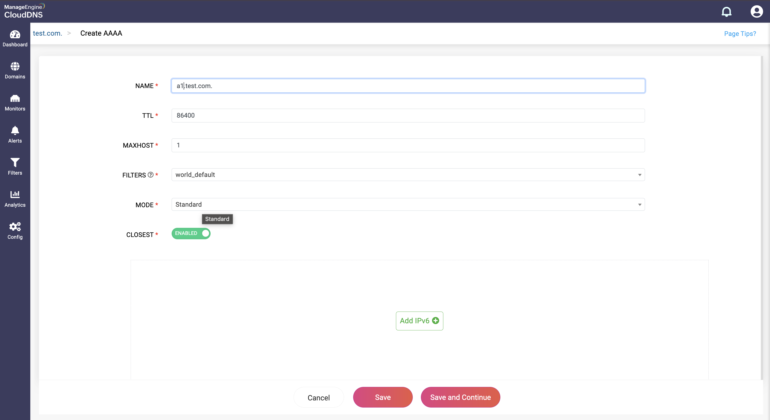Open the user profile avatar
Image resolution: width=770 pixels, height=420 pixels.
[756, 12]
